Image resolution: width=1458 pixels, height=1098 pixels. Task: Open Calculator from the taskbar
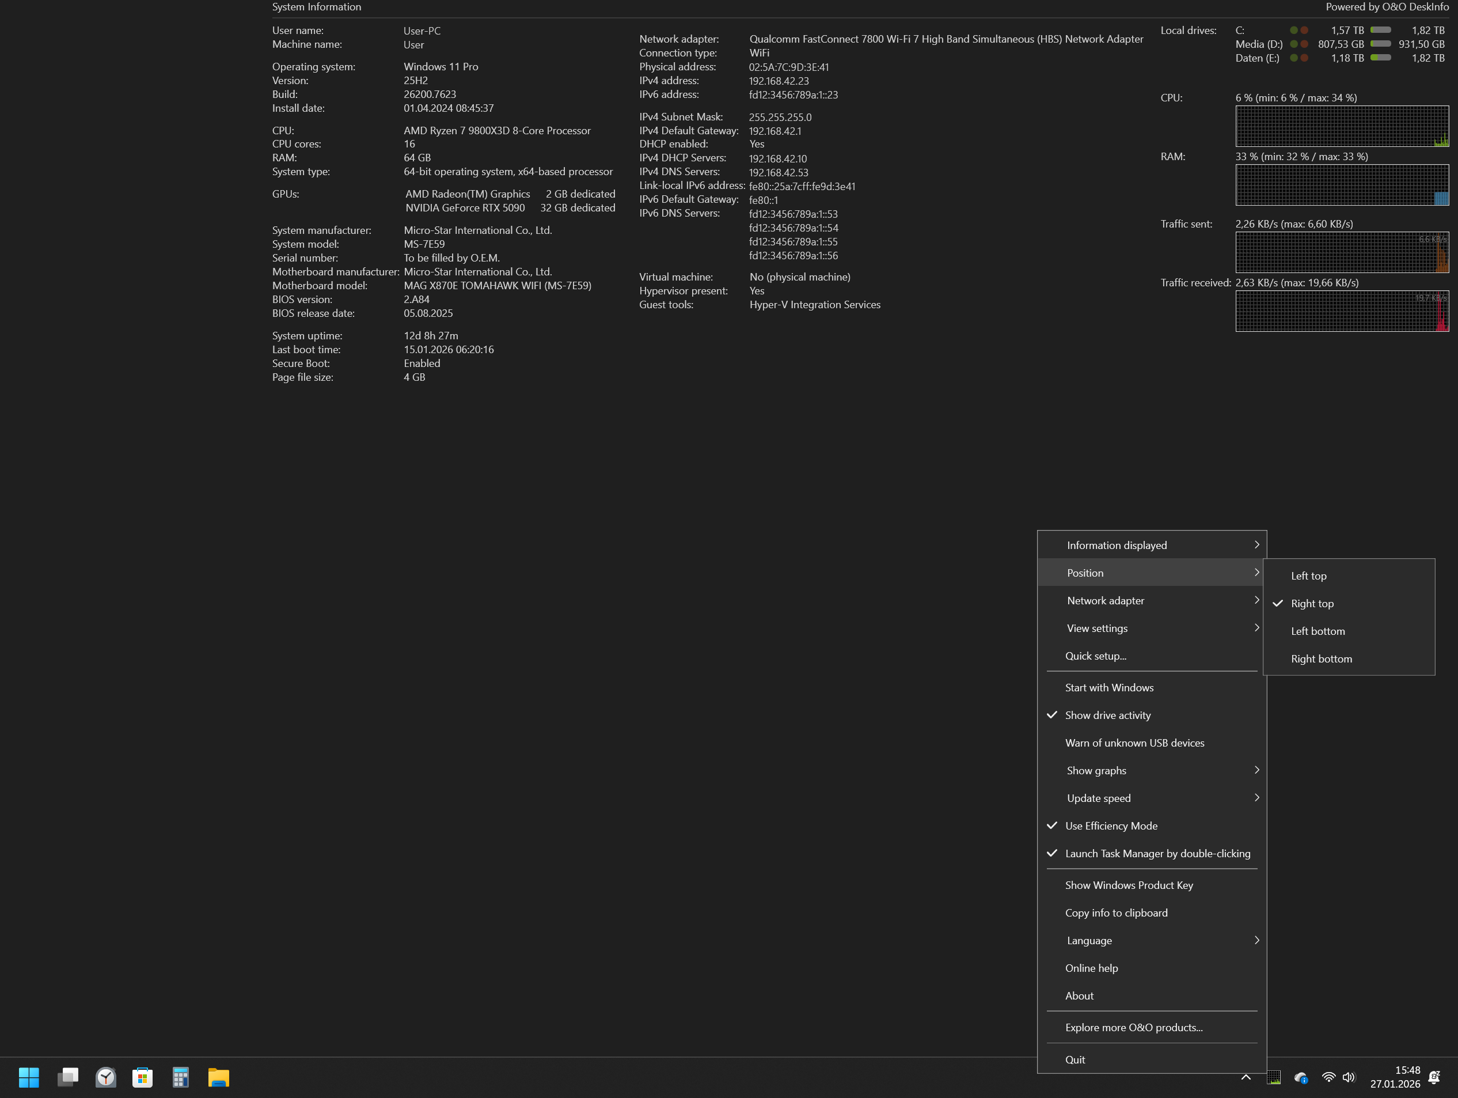point(181,1077)
